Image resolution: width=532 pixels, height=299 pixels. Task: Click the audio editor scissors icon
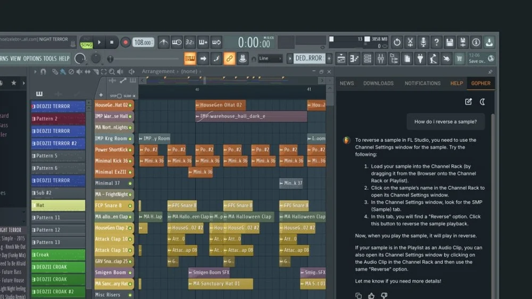pos(410,42)
